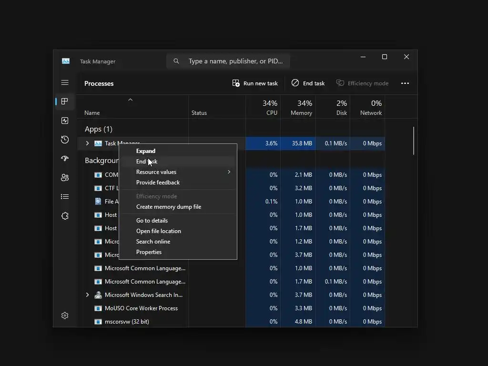Click Efficiency mode toolbar button
The width and height of the screenshot is (488, 366).
pyautogui.click(x=362, y=83)
